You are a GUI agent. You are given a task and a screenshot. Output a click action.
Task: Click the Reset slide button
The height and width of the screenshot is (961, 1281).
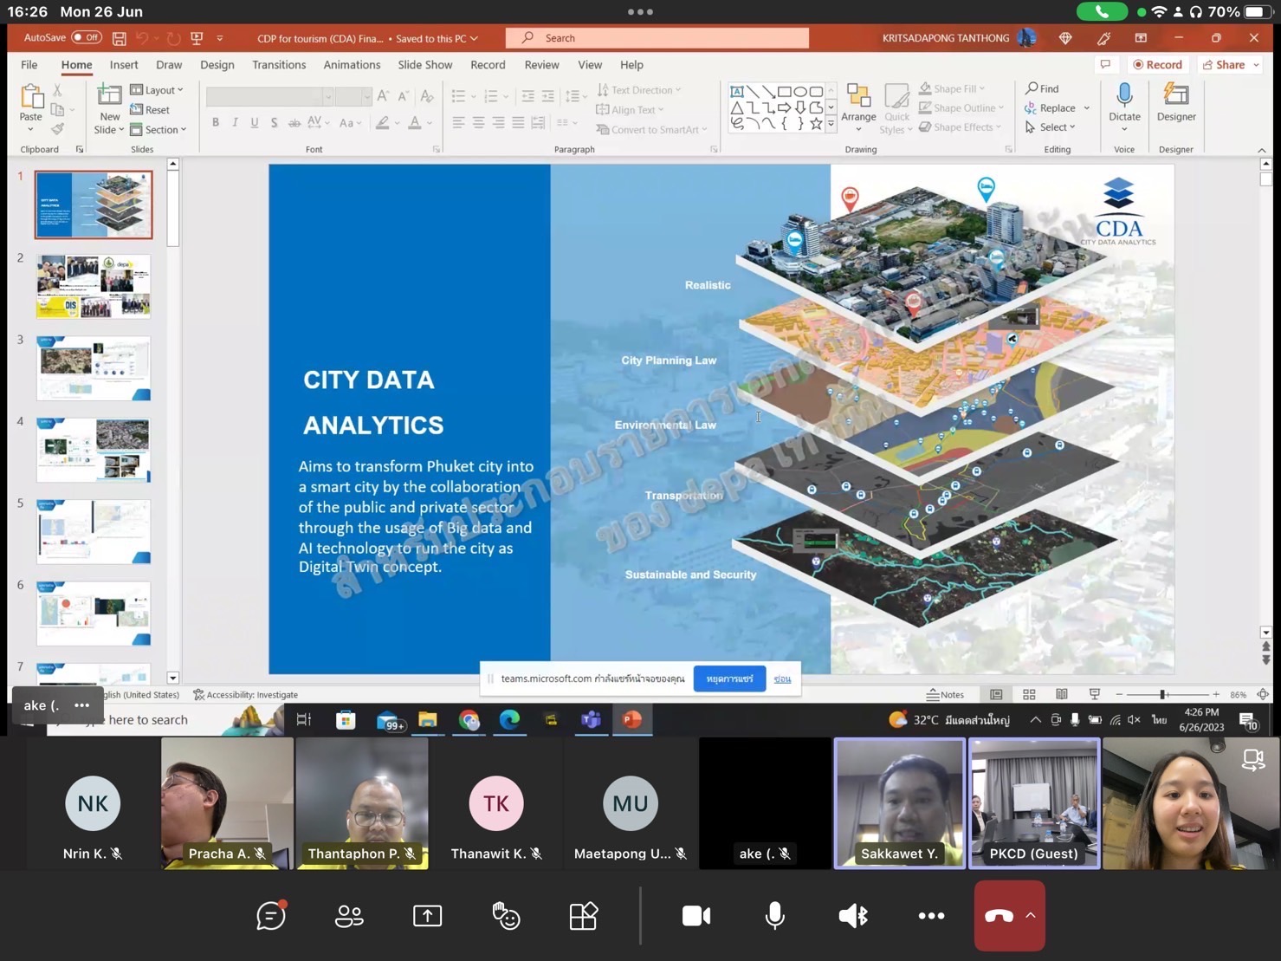(x=150, y=110)
